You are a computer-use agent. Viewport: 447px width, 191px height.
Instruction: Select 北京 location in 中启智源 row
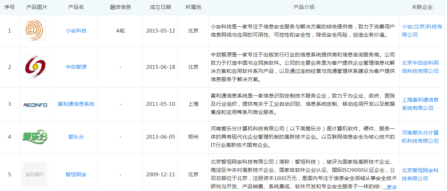coord(193,67)
